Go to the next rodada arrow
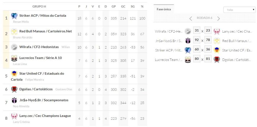The width and height of the screenshot is (257, 127). click(219, 18)
